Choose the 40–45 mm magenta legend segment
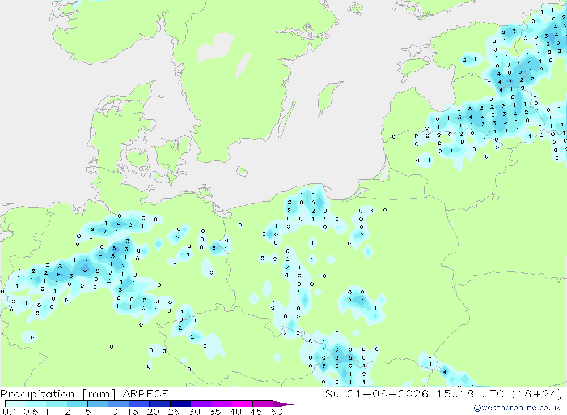Image resolution: width=567 pixels, height=415 pixels. tap(242, 404)
